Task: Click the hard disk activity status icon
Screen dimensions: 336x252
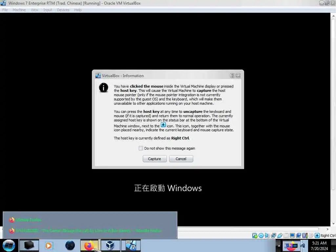Action: (x=255, y=236)
